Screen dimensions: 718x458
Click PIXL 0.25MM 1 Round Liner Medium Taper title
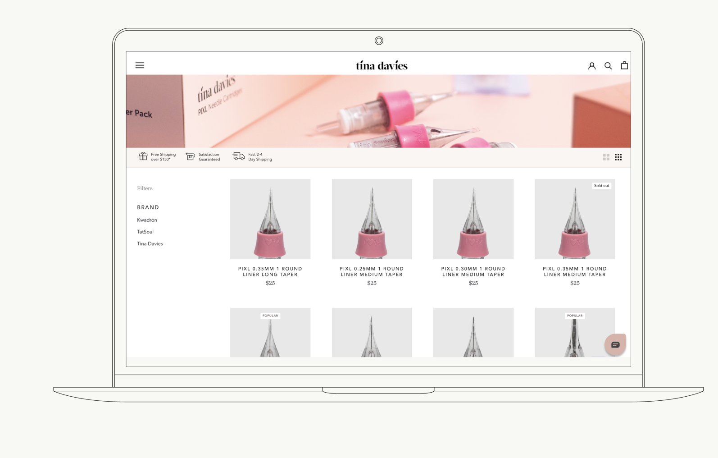[372, 271]
